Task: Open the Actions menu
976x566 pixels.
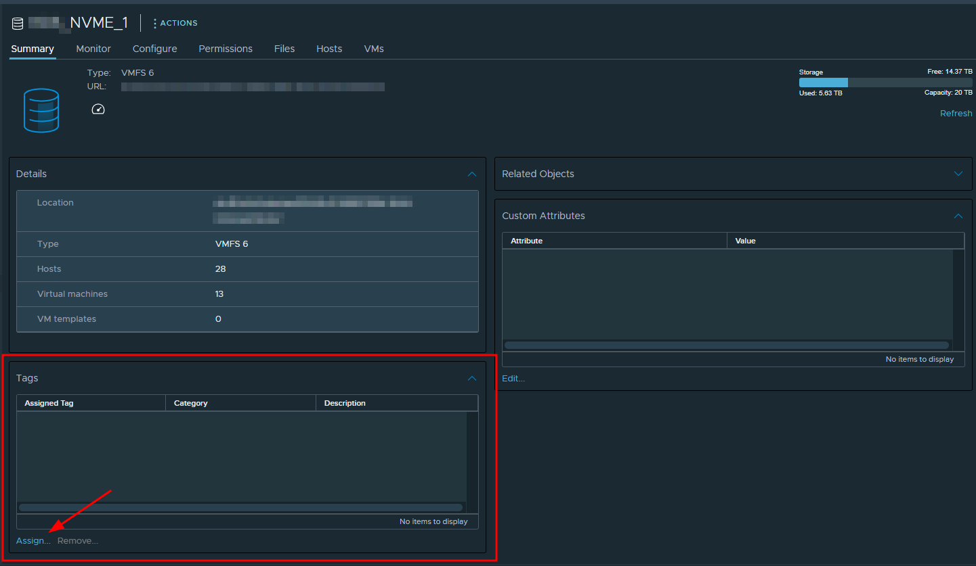Action: click(175, 23)
